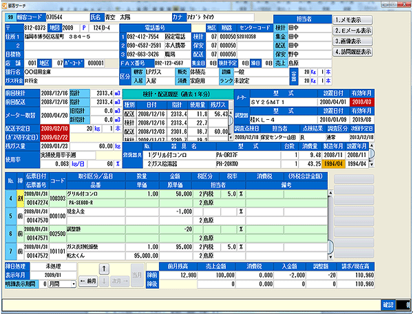Click the 確認 button at bottom

pos(388,305)
